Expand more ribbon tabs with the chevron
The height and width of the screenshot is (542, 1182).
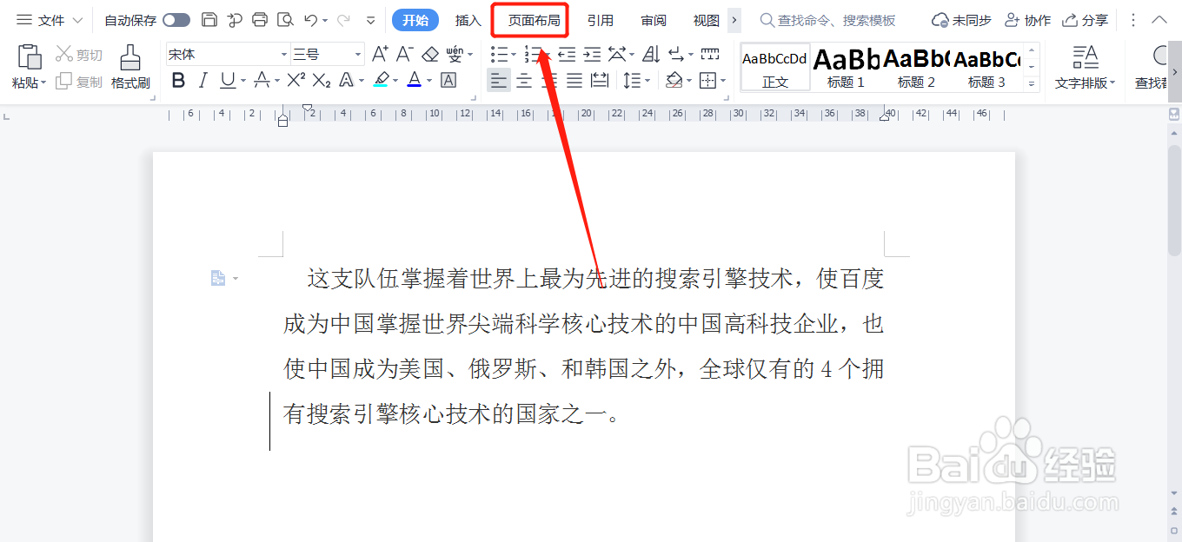pos(734,20)
